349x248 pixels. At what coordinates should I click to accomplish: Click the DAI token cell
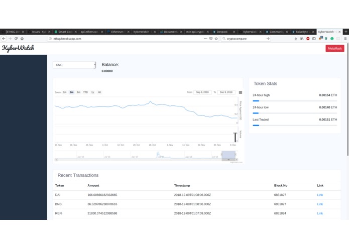point(58,195)
